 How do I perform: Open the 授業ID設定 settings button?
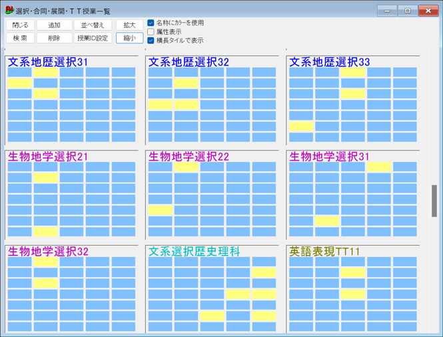point(93,38)
